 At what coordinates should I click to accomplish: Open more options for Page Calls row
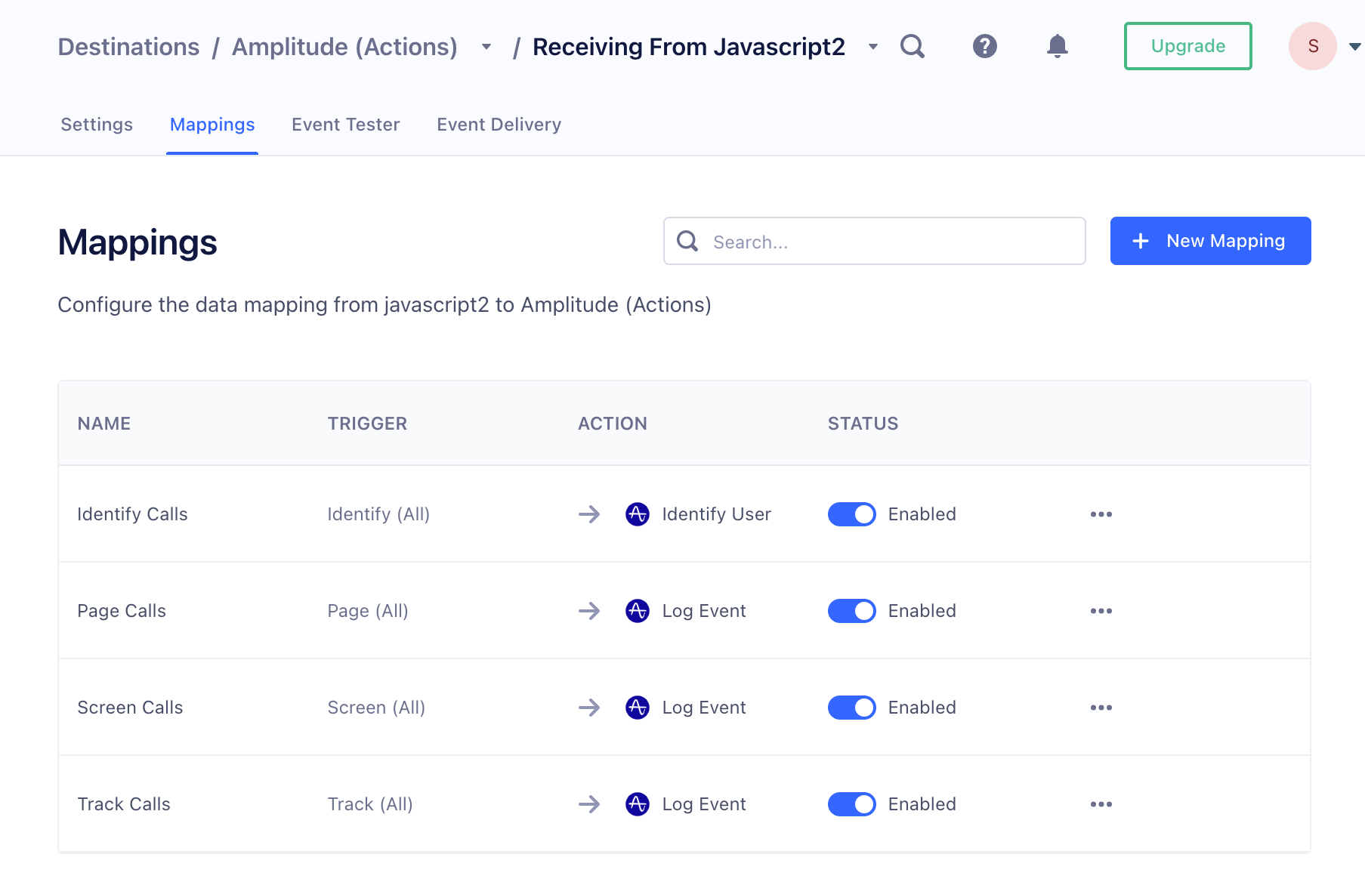click(1101, 611)
